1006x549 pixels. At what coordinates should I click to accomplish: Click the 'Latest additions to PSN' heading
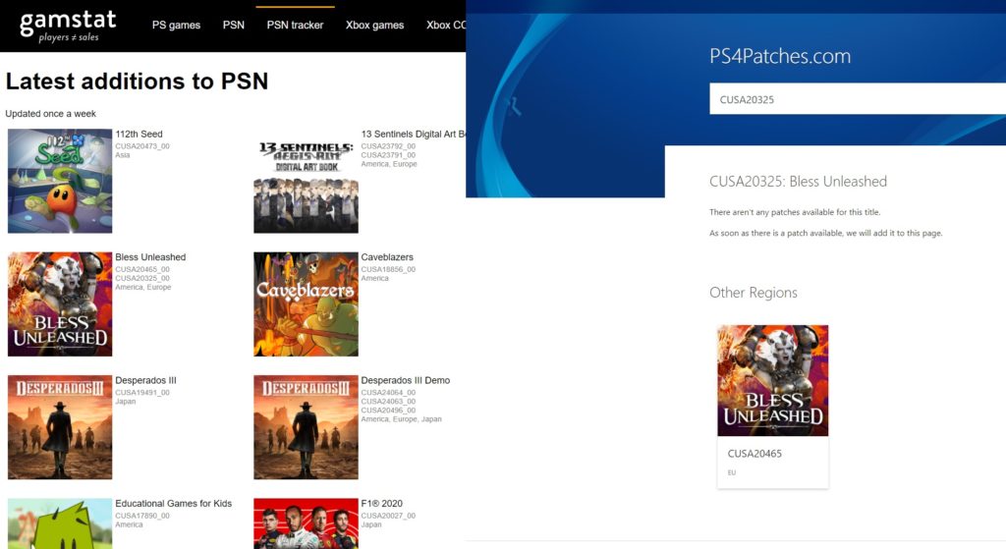click(x=137, y=82)
